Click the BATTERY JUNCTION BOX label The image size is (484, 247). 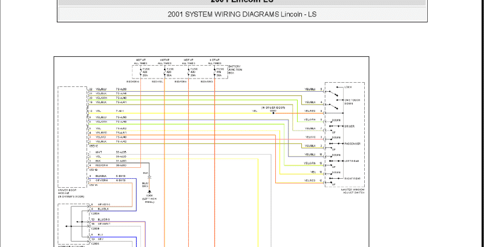tap(235, 69)
